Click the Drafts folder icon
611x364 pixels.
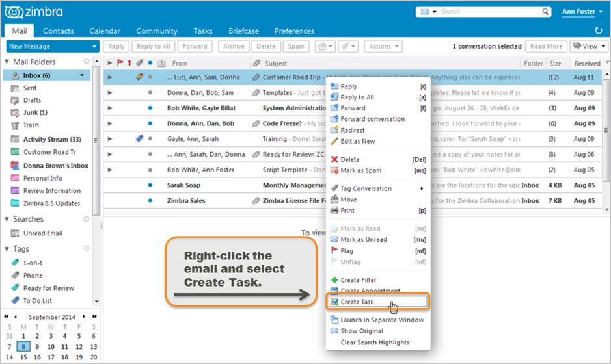(15, 100)
